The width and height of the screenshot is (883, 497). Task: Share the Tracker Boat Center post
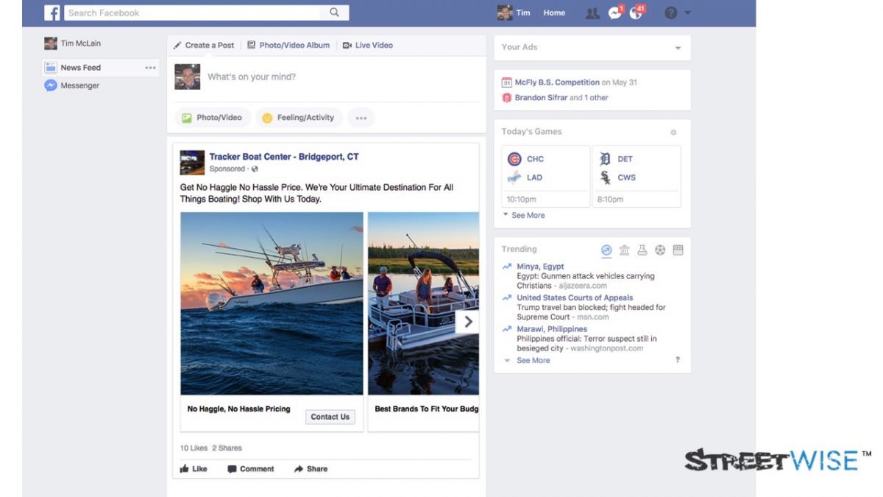tap(311, 469)
